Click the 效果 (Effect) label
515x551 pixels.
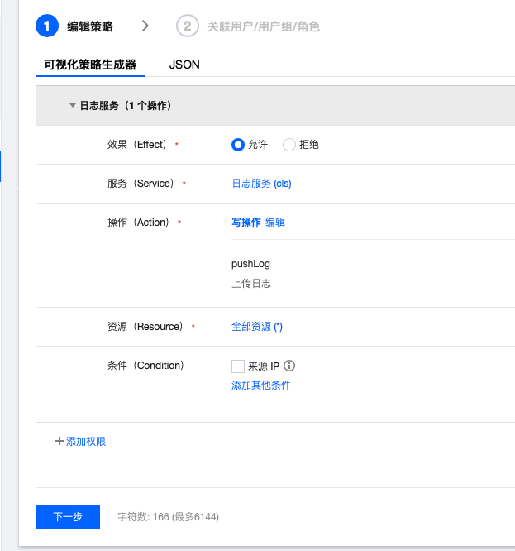pos(137,145)
